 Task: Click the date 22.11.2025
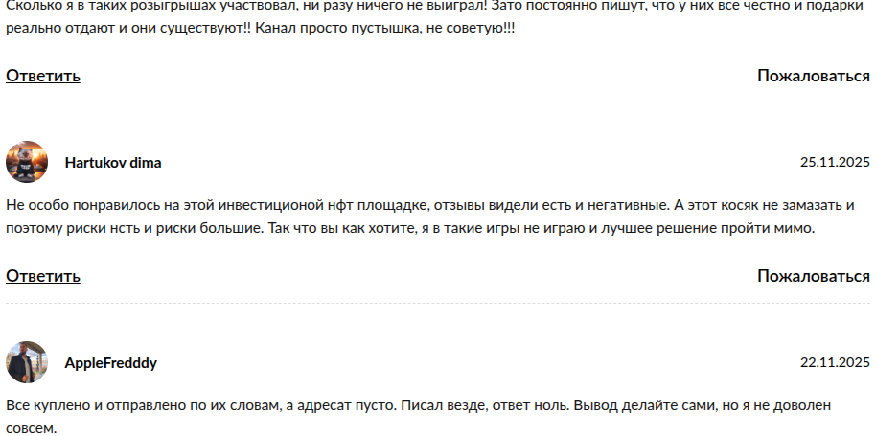835,363
